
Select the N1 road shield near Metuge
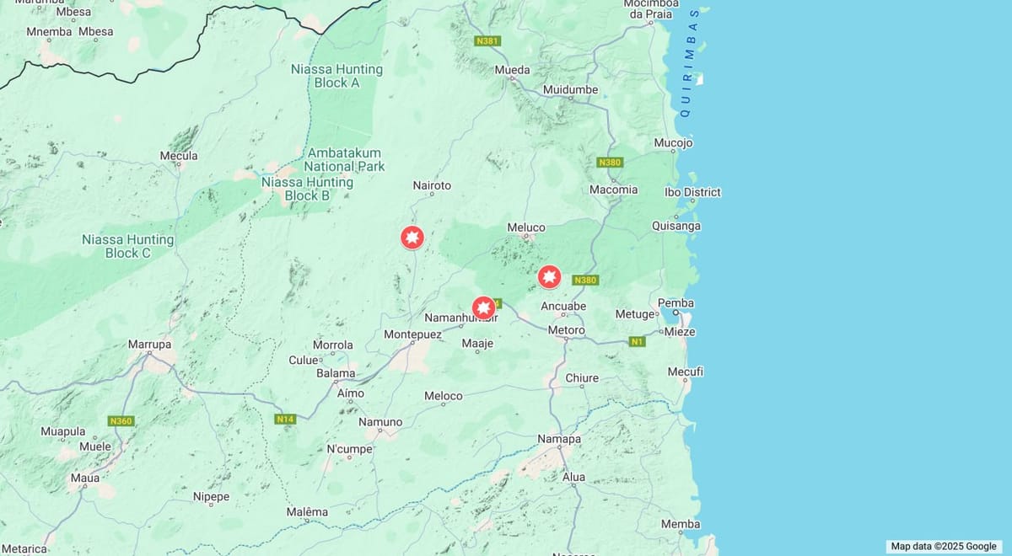click(x=638, y=341)
